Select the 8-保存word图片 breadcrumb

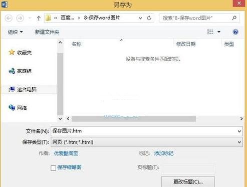tap(102, 18)
